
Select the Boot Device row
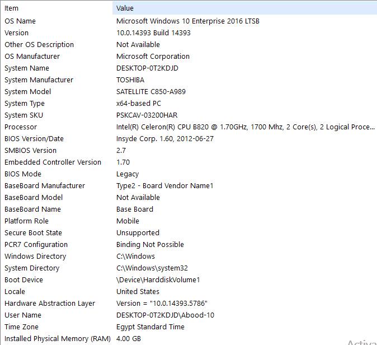click(x=23, y=280)
